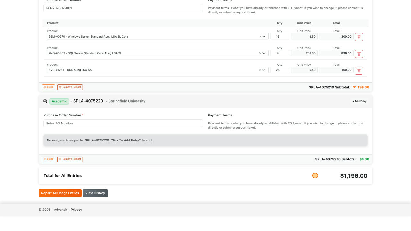411x231 pixels.
Task: Click unit price field showing 12.50
Action: point(304,37)
